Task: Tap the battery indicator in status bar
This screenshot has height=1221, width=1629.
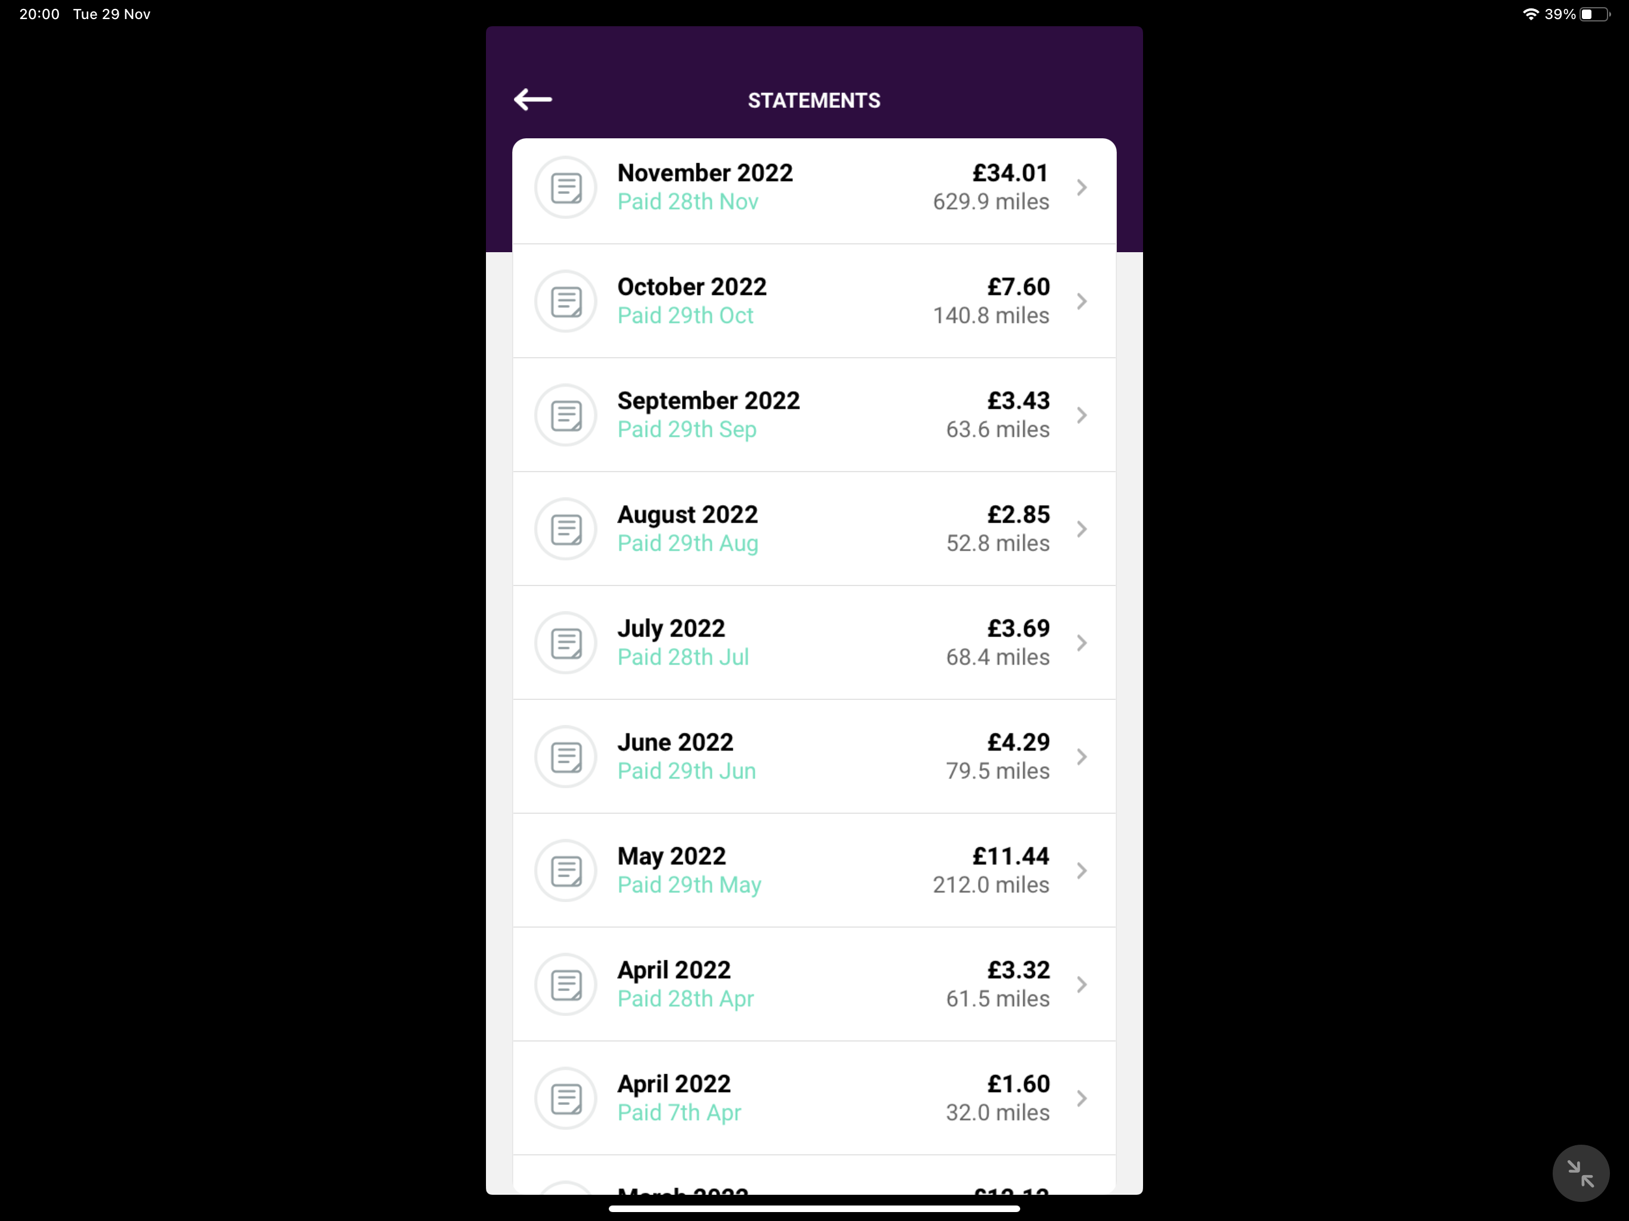Action: (x=1594, y=15)
